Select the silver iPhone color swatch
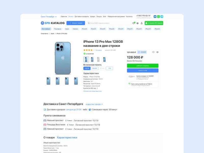The image size is (204, 153). click(x=98, y=59)
